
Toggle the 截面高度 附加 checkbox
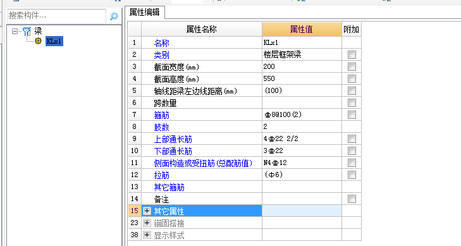tap(352, 79)
